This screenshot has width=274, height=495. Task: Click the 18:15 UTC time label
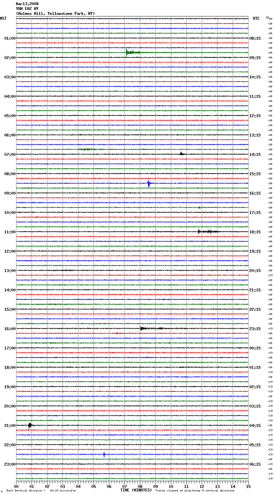click(x=255, y=232)
